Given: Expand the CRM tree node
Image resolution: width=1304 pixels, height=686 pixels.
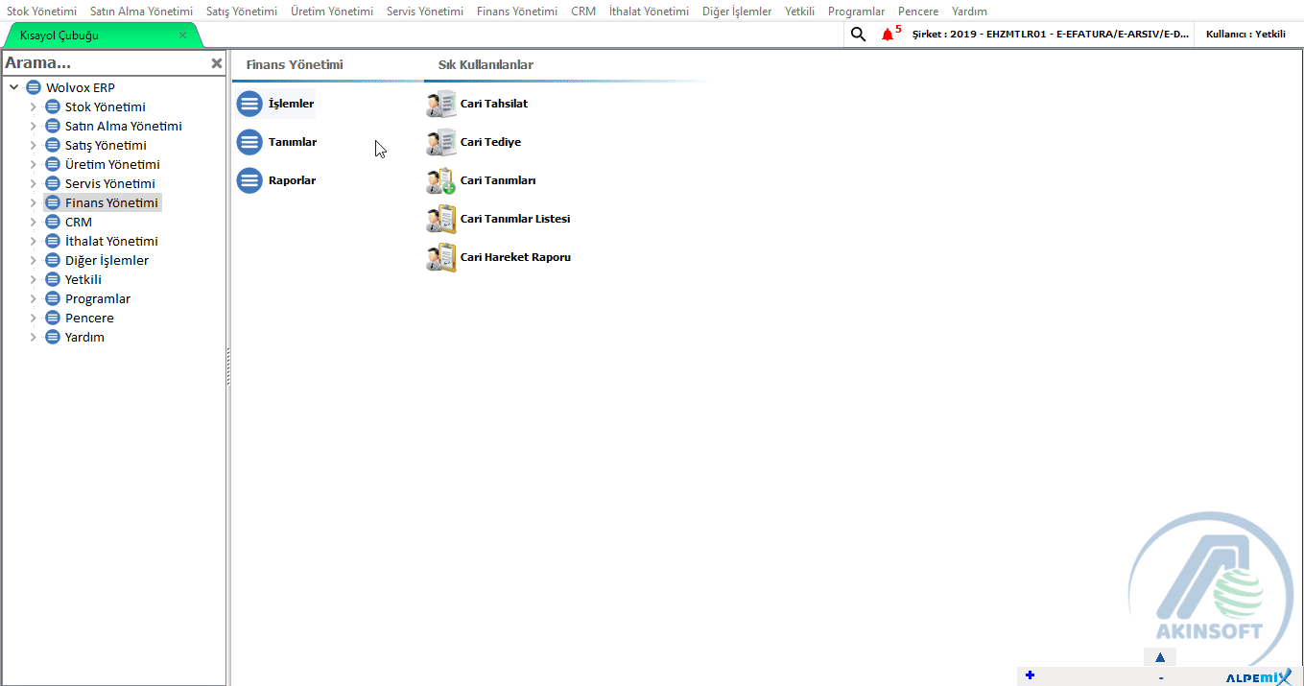Looking at the screenshot, I should point(33,222).
